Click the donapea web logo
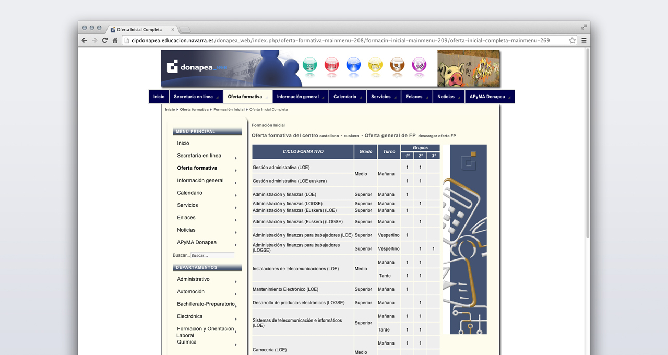 pos(197,67)
